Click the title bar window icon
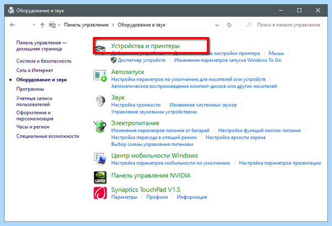The height and width of the screenshot is (226, 332). tap(11, 10)
